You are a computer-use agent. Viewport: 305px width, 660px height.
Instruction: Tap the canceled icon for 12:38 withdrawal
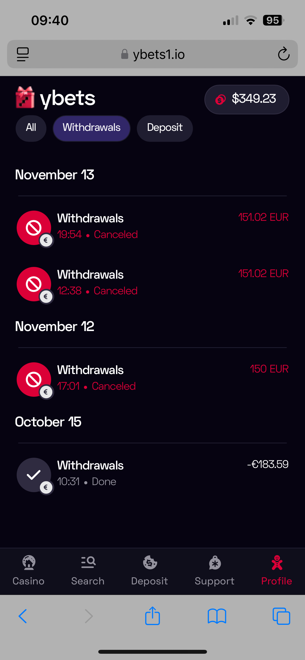pos(34,284)
